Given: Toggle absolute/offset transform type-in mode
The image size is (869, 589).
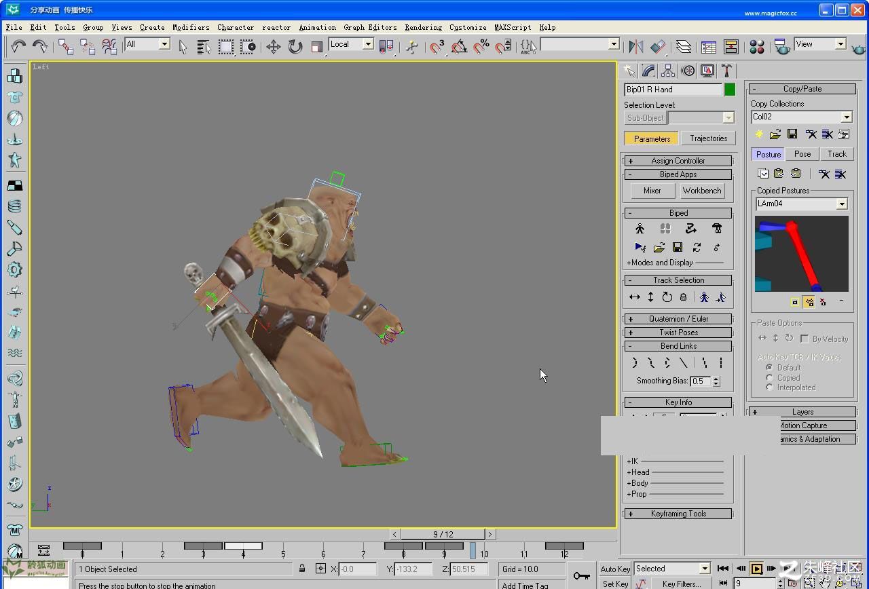Looking at the screenshot, I should 320,569.
